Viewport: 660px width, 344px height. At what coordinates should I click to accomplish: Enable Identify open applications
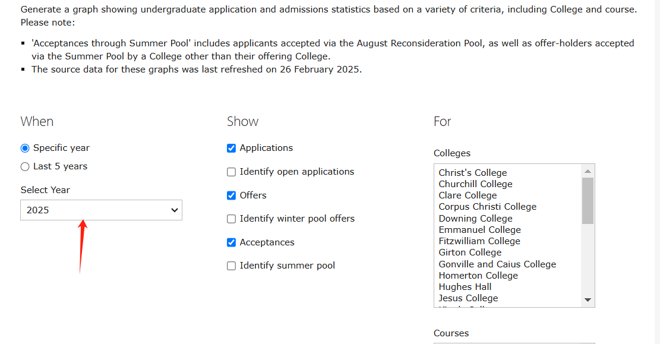coord(231,172)
